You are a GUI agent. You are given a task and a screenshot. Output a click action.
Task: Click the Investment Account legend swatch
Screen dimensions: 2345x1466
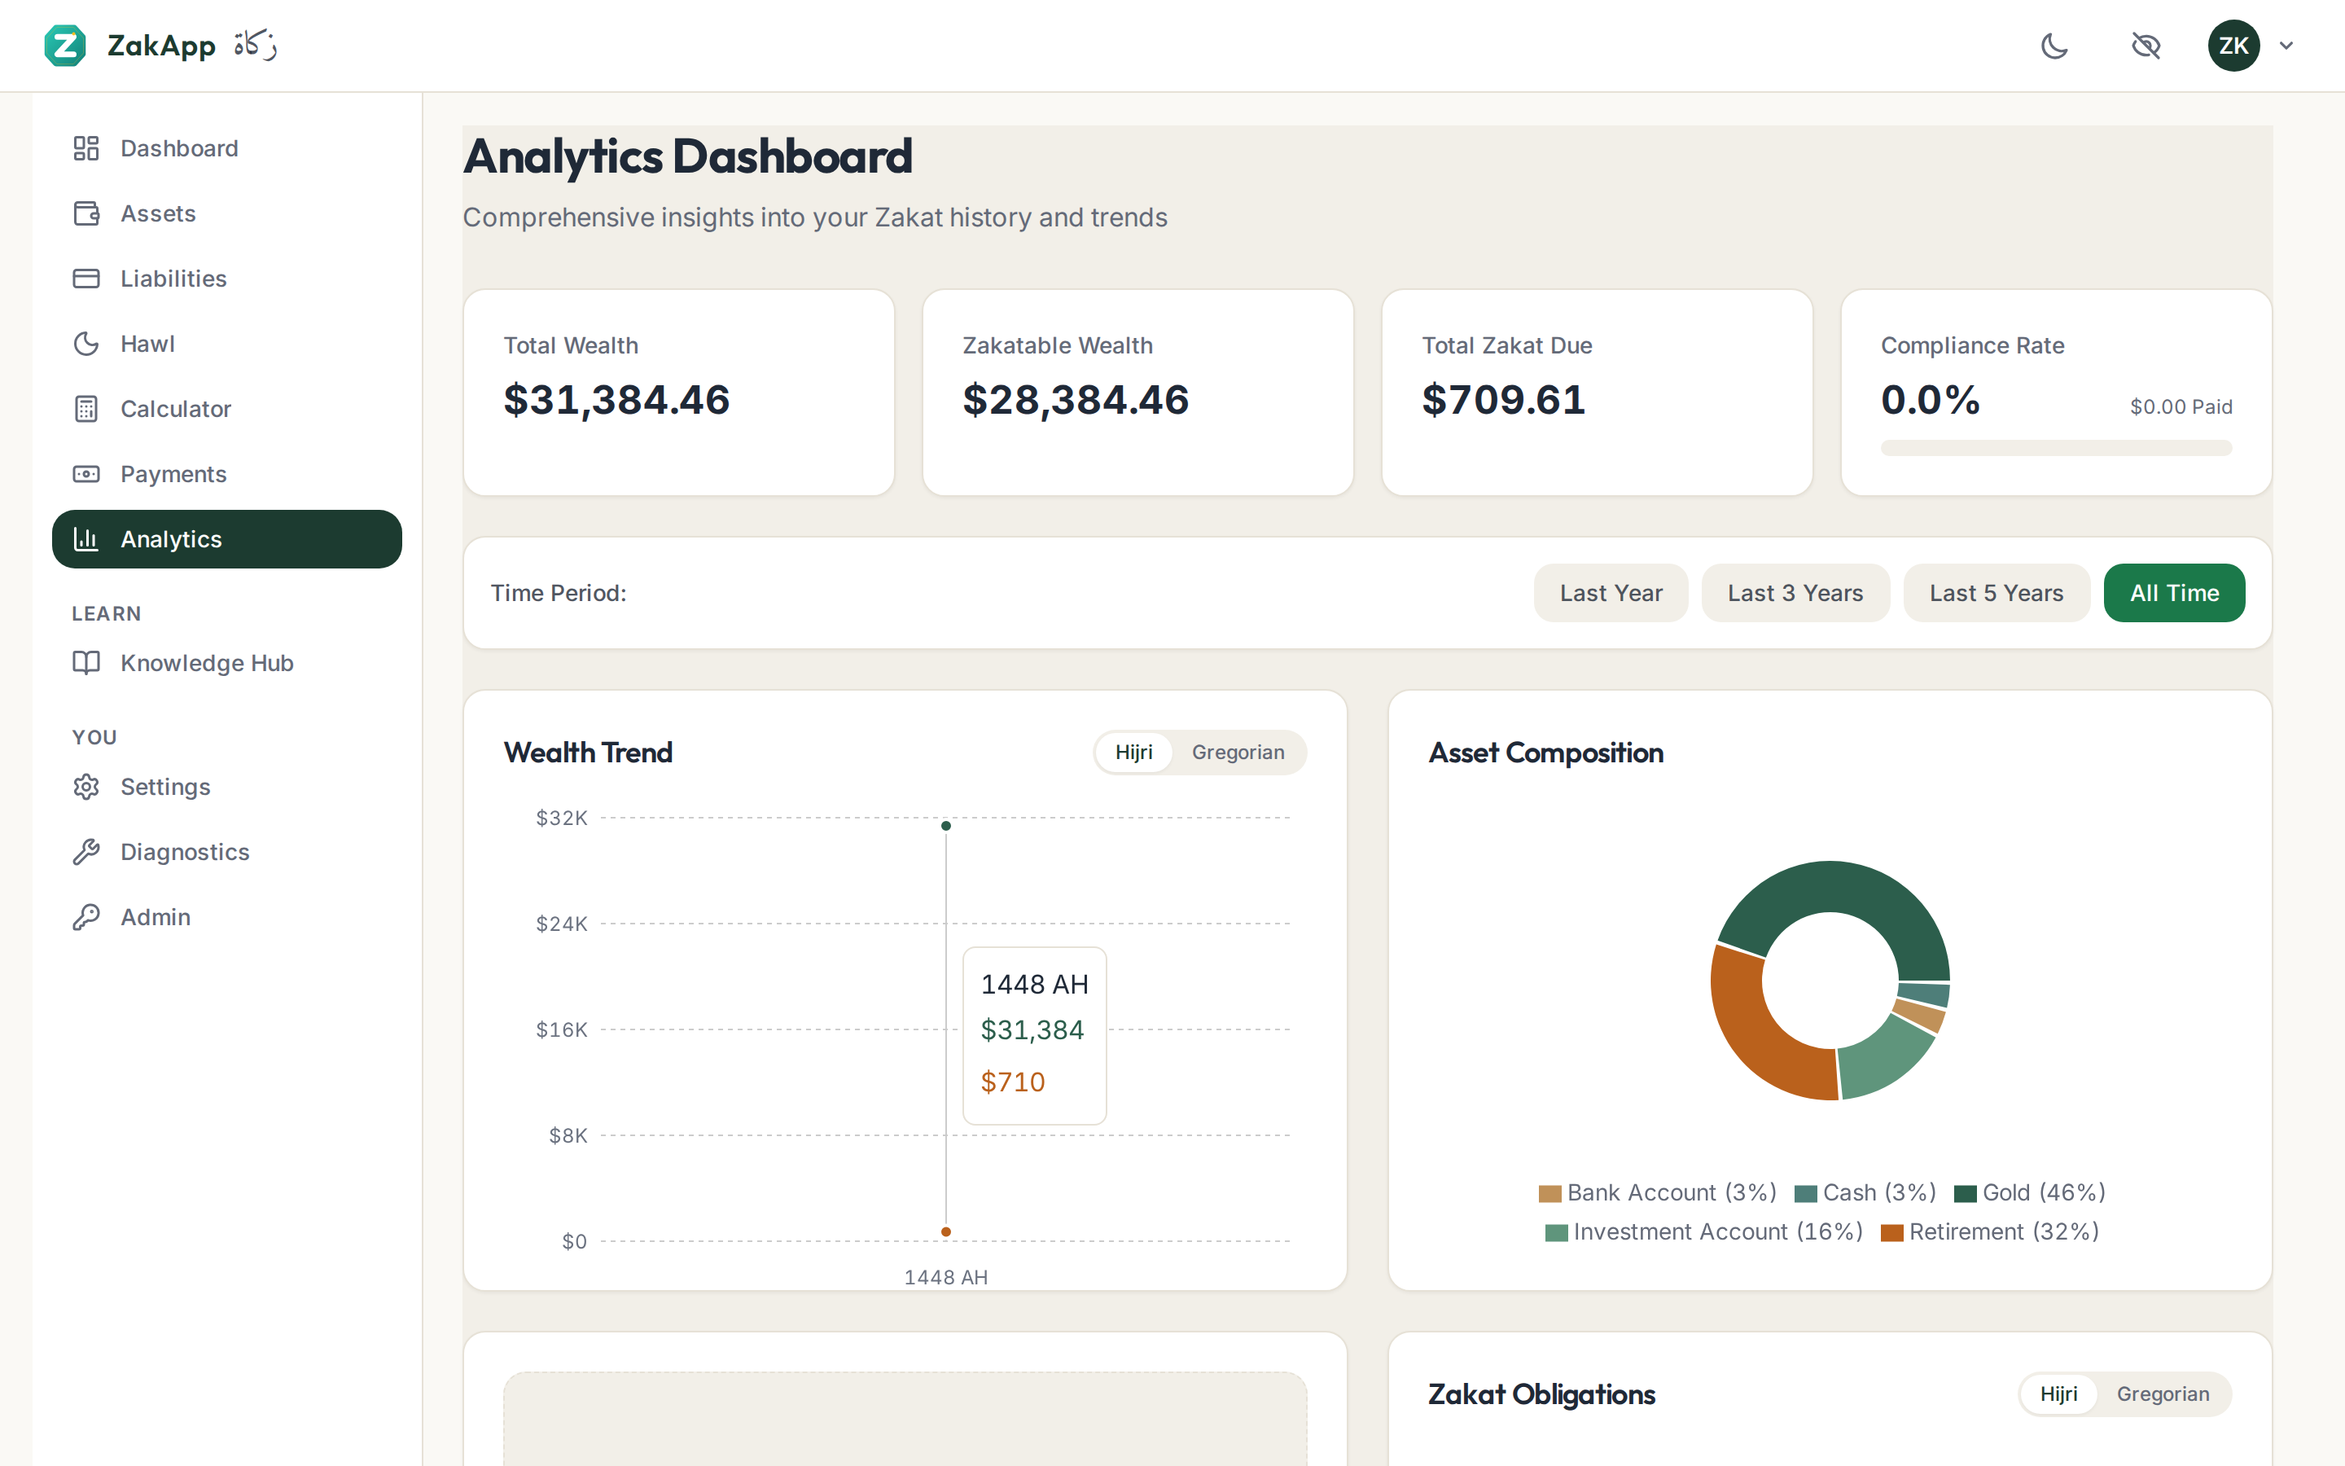1556,1233
